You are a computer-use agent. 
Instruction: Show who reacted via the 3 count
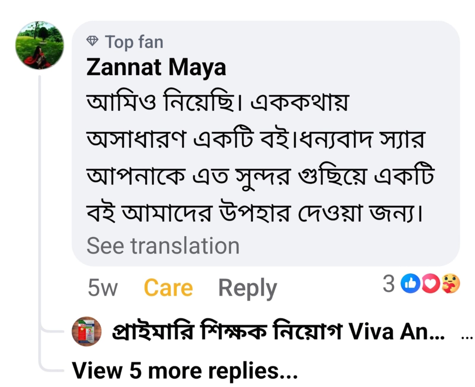click(388, 284)
